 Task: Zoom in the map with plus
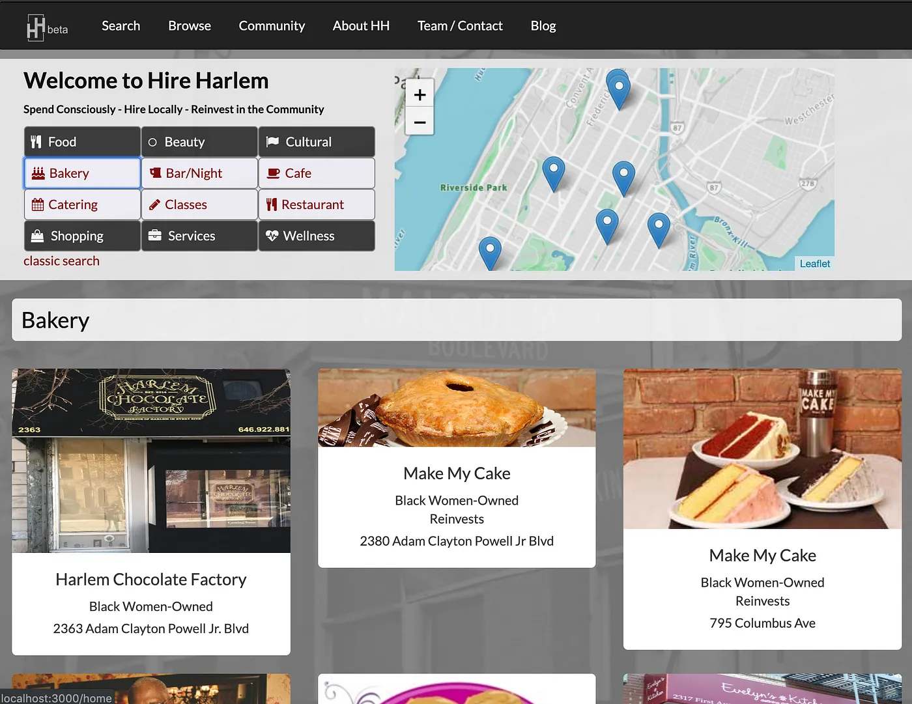coord(420,95)
